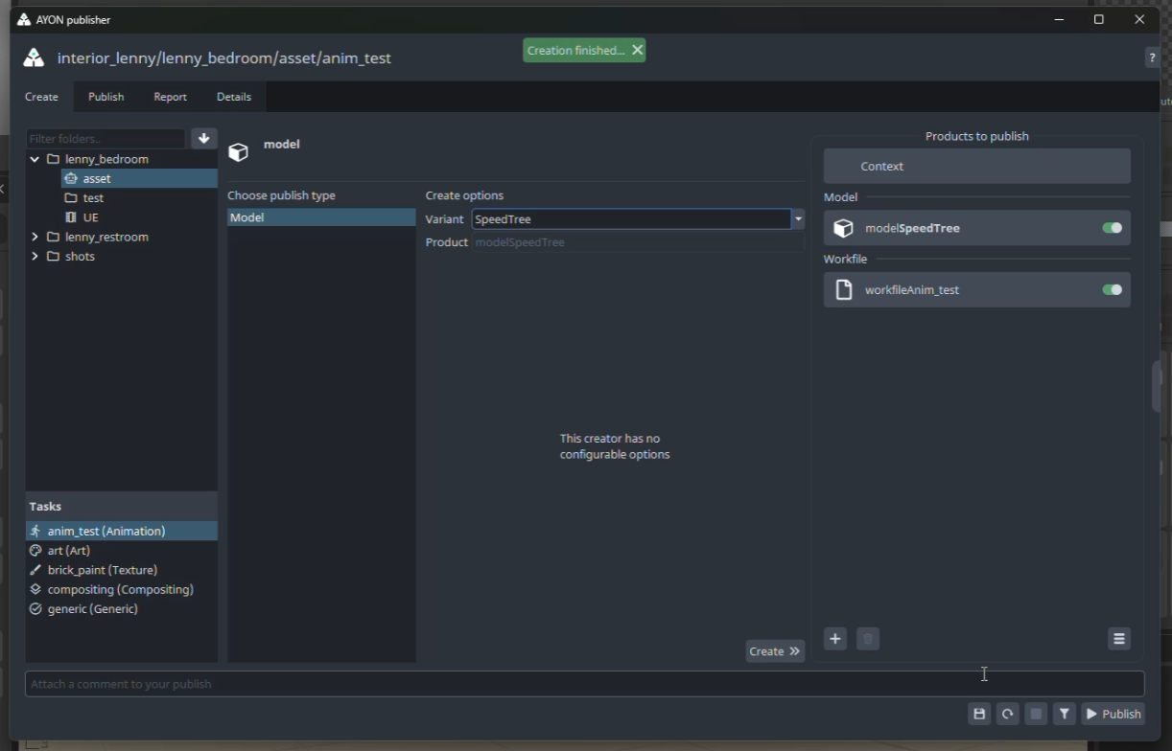Toggle off the modelSpeedTree product switch
The height and width of the screenshot is (751, 1172).
pos(1112,228)
